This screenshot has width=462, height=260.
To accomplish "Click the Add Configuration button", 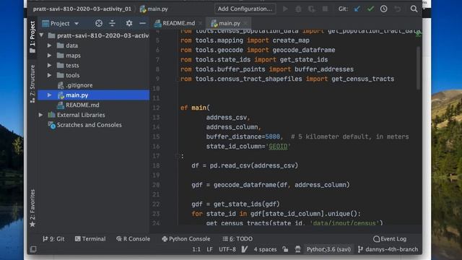I will [x=245, y=9].
